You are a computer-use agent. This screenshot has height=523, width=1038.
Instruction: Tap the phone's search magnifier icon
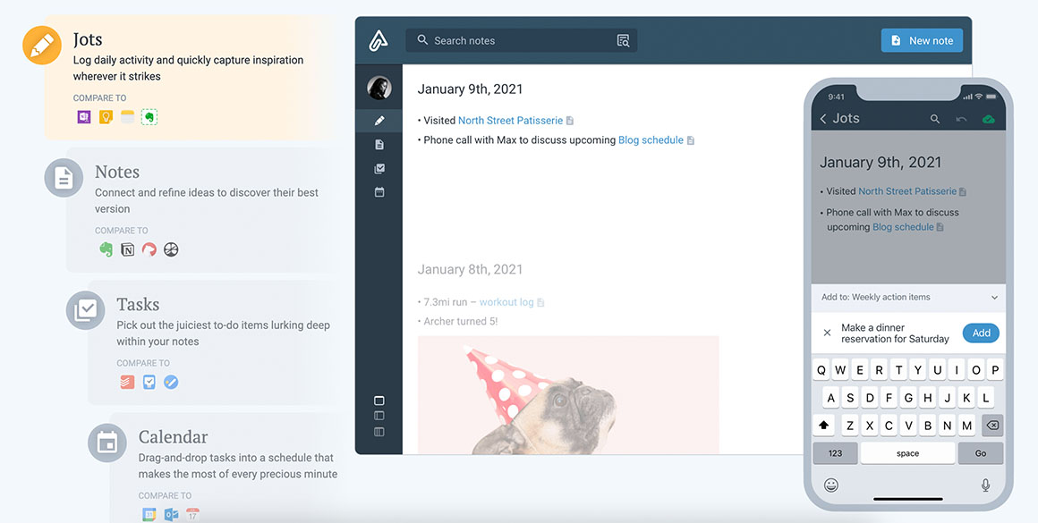tap(935, 119)
